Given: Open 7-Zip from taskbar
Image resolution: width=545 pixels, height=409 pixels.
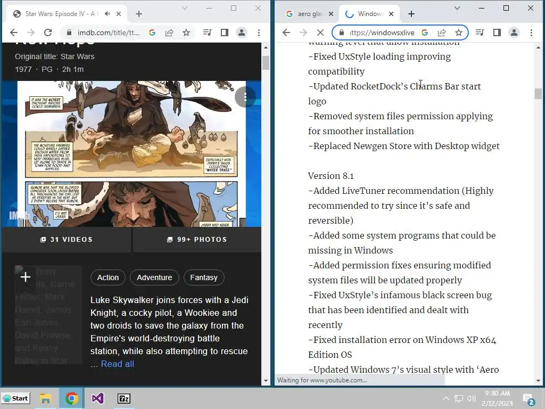Looking at the screenshot, I should [123, 398].
